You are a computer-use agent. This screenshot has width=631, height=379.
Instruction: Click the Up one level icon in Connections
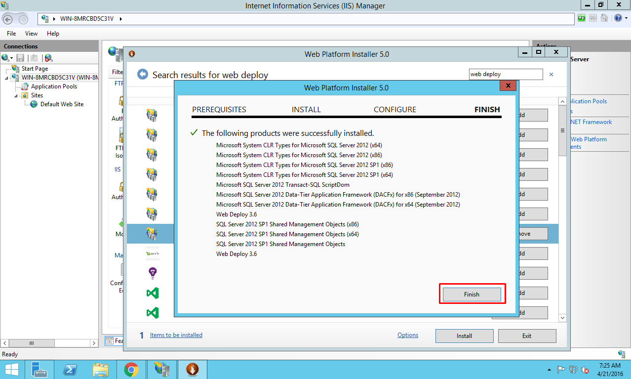(x=34, y=58)
